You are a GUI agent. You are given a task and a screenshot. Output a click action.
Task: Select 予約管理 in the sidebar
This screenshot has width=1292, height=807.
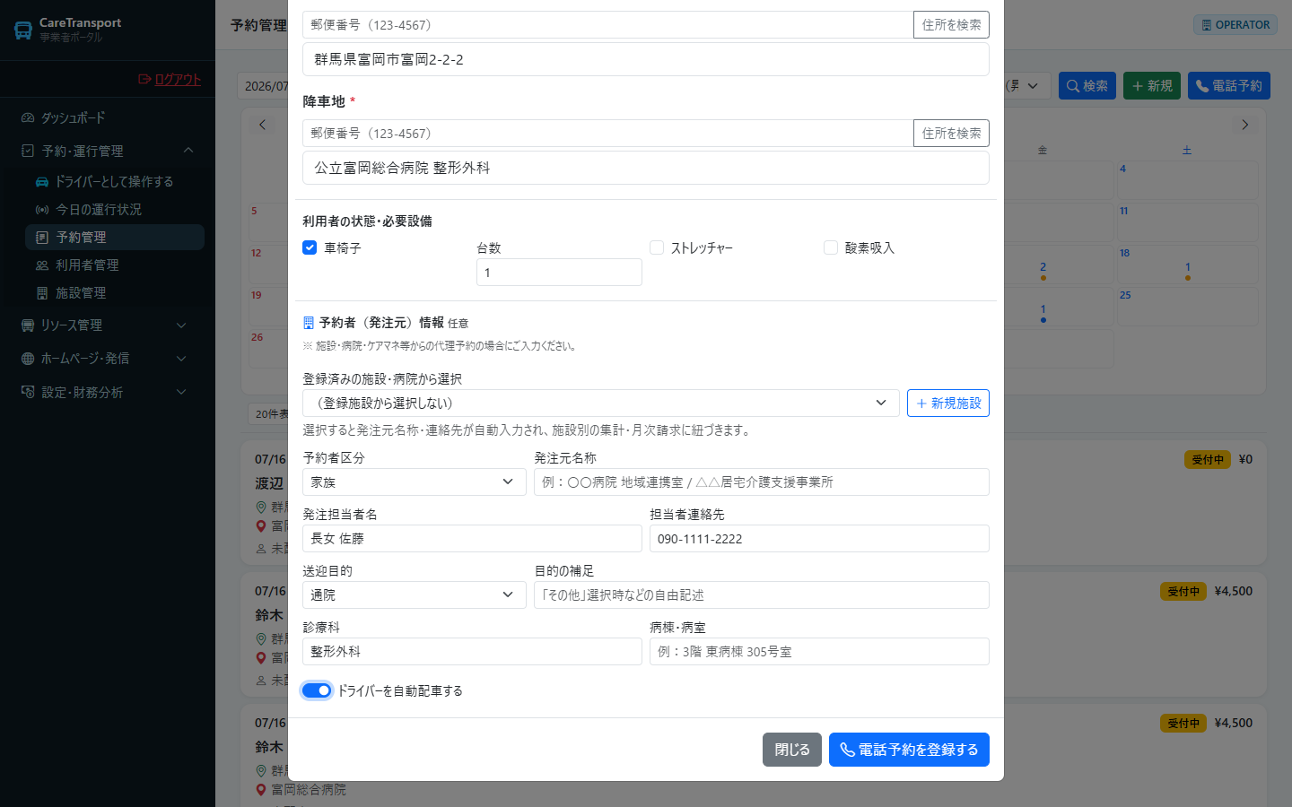point(115,237)
